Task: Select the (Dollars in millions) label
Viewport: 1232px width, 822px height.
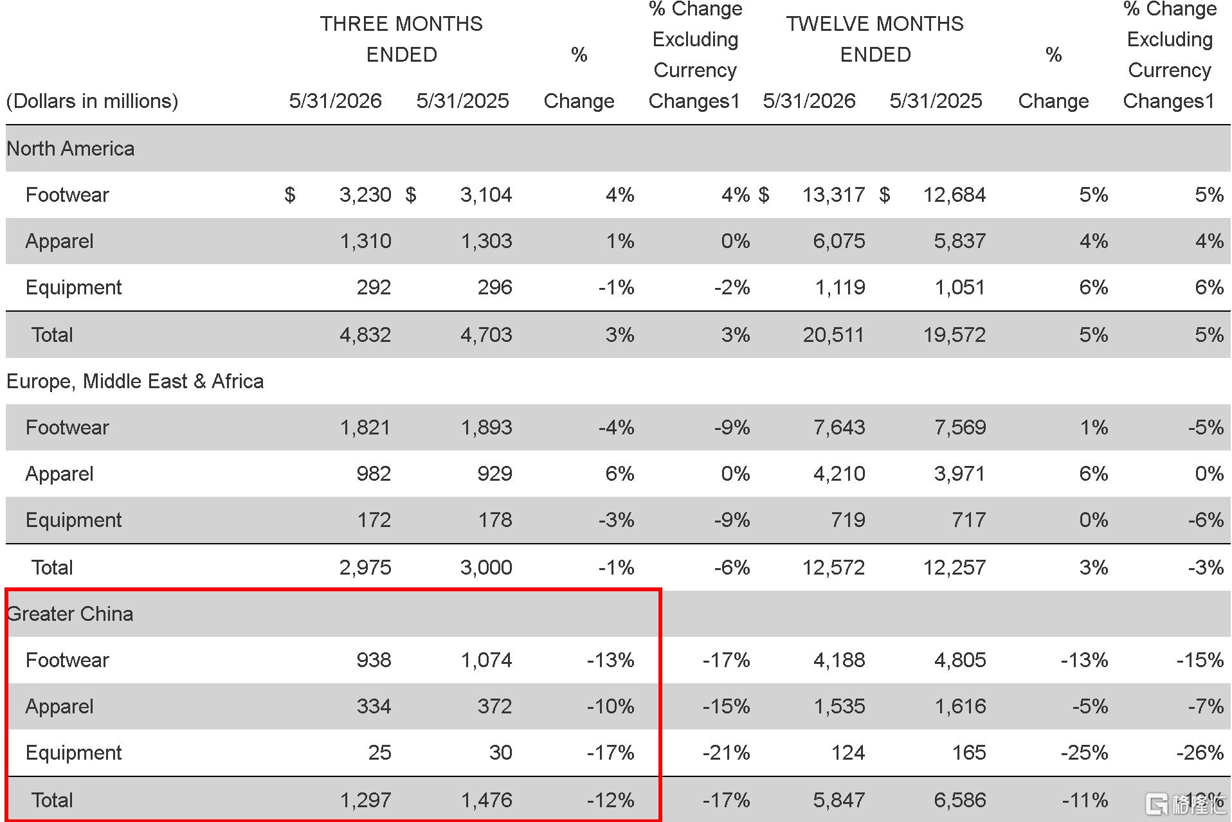Action: tap(92, 101)
